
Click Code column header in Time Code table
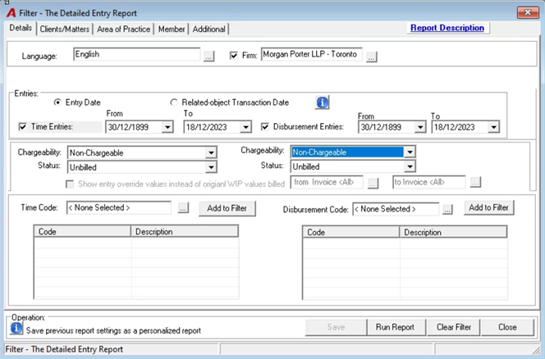pos(82,232)
